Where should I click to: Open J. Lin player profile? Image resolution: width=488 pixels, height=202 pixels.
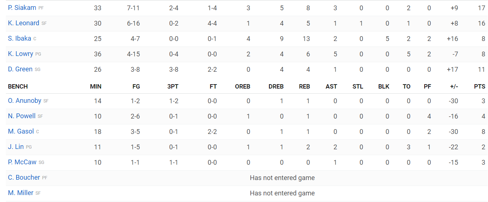point(16,147)
